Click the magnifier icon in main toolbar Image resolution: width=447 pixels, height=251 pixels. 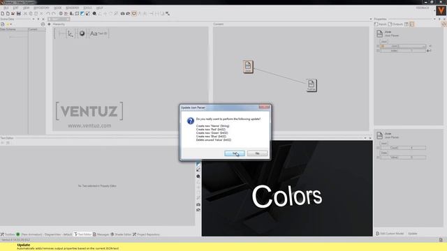pyautogui.click(x=94, y=13)
